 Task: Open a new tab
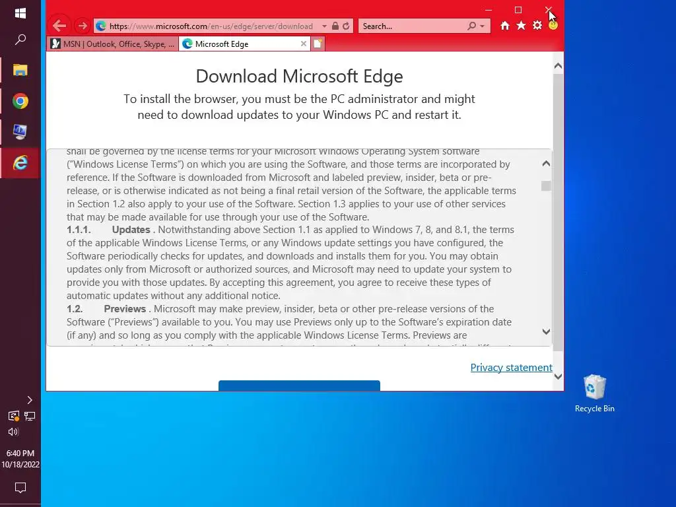(x=318, y=44)
